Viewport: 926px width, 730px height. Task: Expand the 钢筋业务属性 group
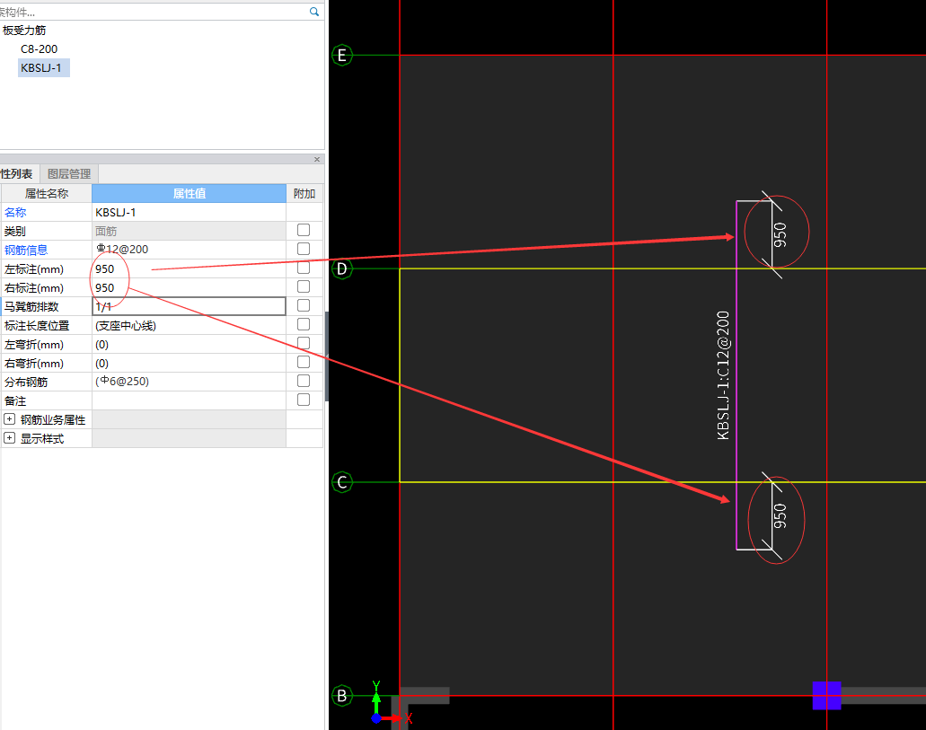10,419
